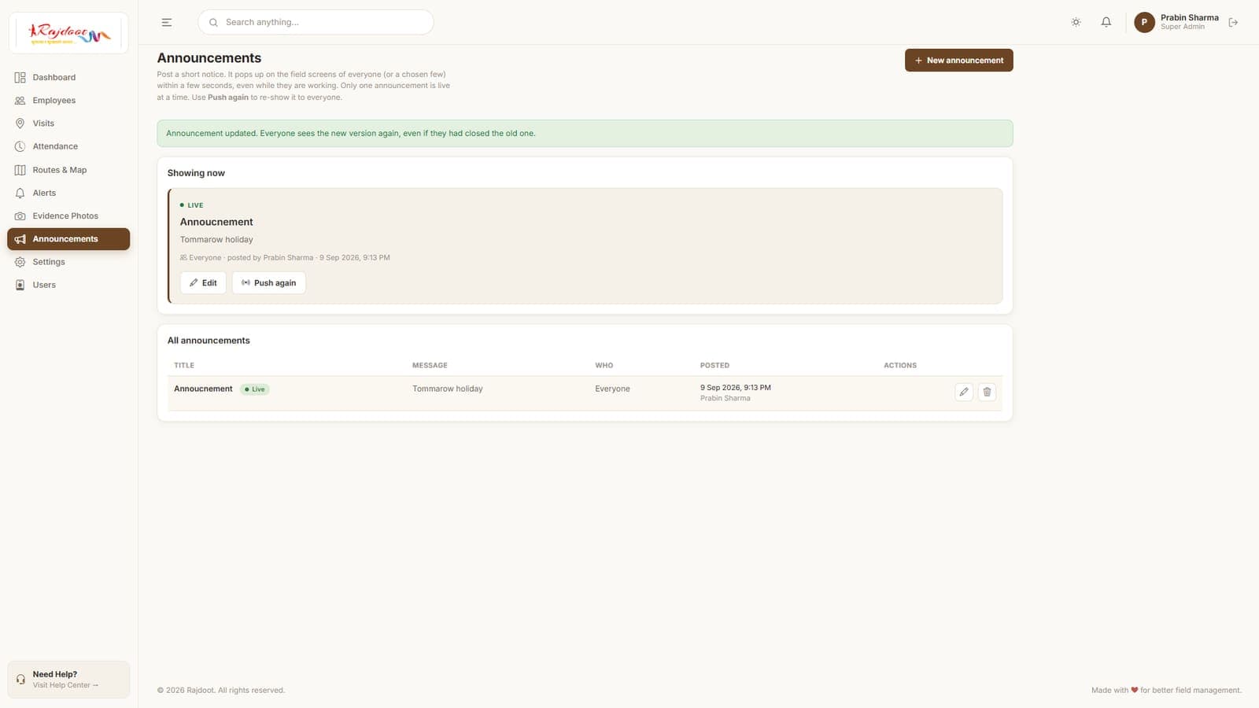Click Push again button
This screenshot has width=1259, height=708.
(x=268, y=282)
